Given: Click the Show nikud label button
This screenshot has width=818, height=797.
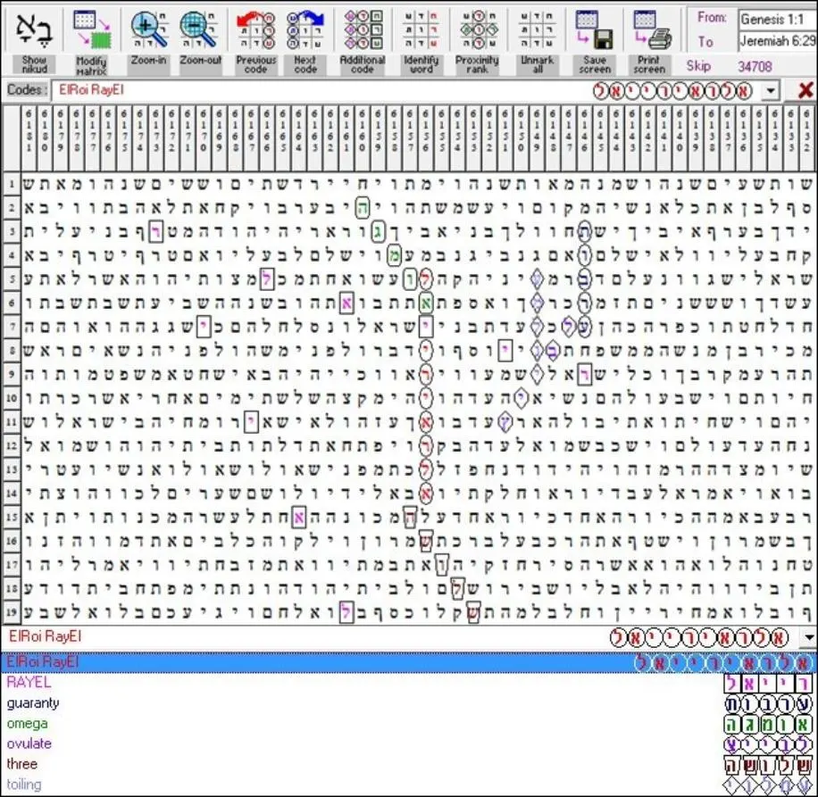Looking at the screenshot, I should tap(35, 64).
